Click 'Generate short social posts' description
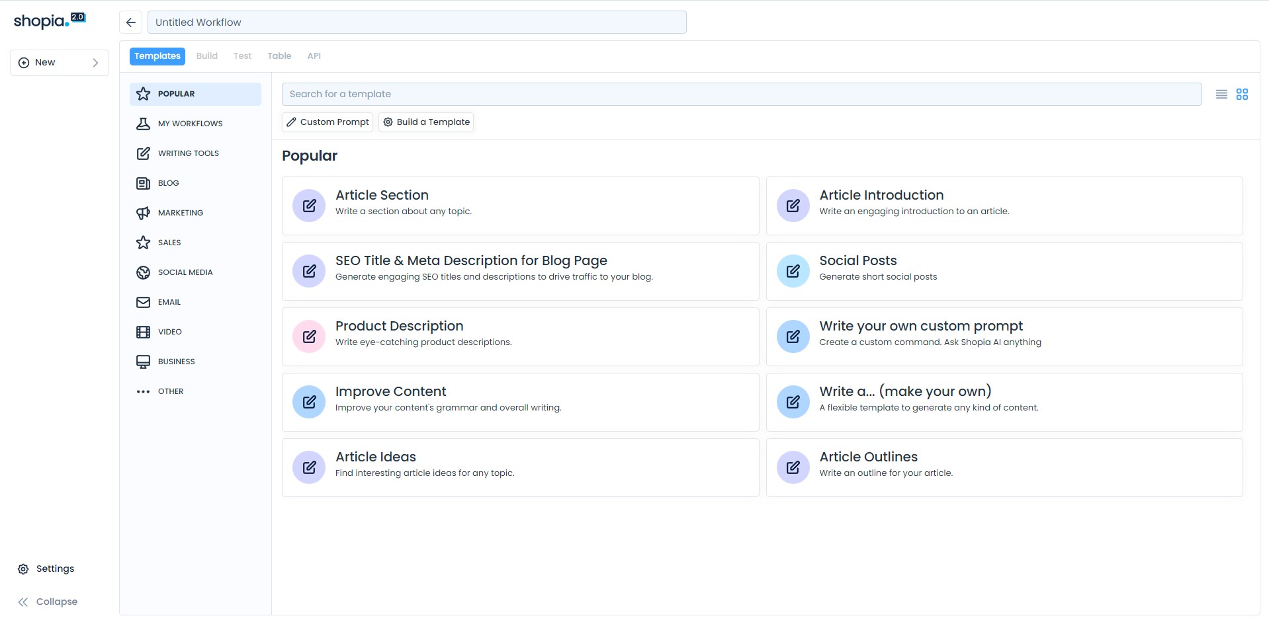This screenshot has height=624, width=1269. pos(878,277)
